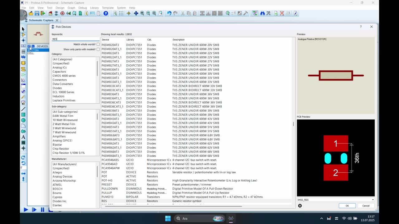The width and height of the screenshot is (399, 224).
Task: Click the blue undo arrow
Action: click(169, 13)
